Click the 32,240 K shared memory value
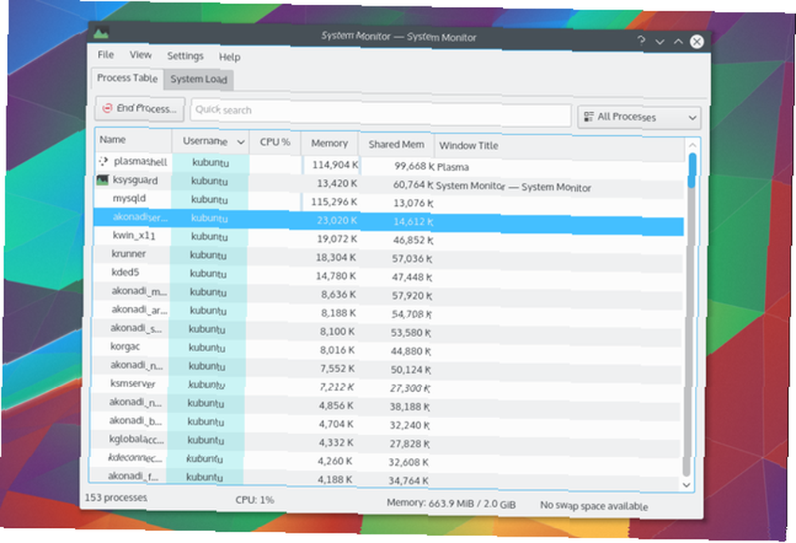 click(x=410, y=425)
